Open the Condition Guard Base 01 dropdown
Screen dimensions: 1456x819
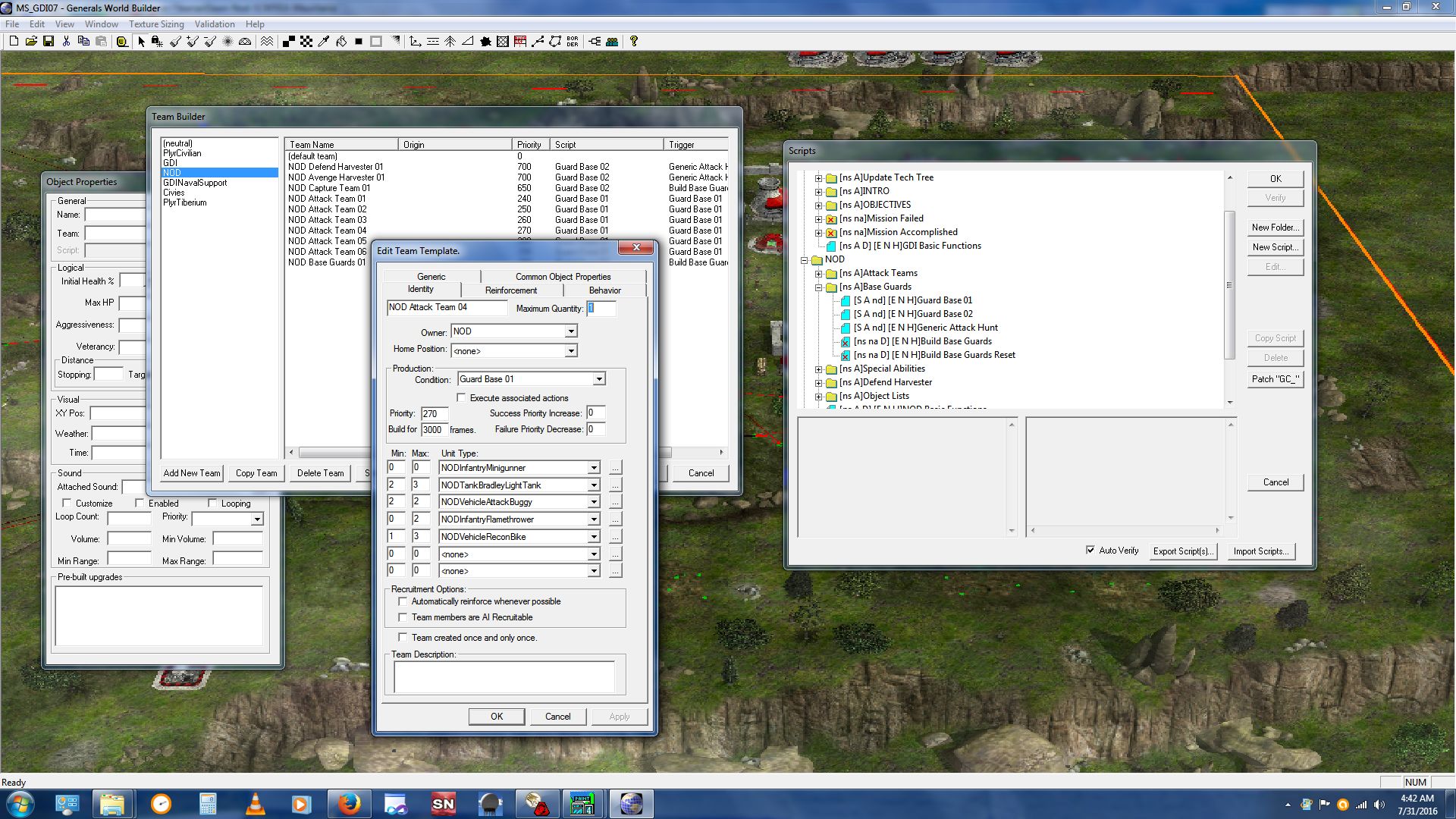[598, 379]
